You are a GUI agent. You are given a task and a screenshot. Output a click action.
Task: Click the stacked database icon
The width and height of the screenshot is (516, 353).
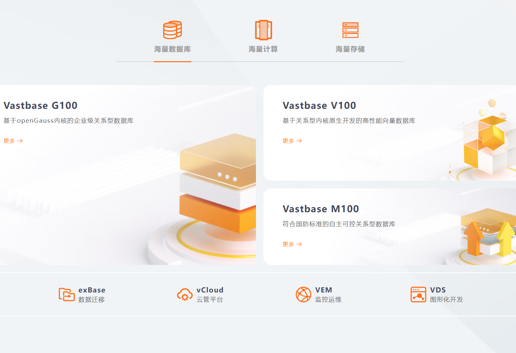pos(172,30)
